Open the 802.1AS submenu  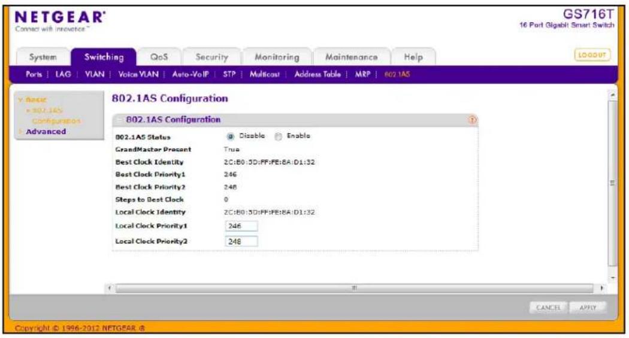click(x=397, y=74)
